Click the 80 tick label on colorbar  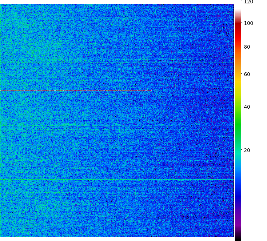247,47
